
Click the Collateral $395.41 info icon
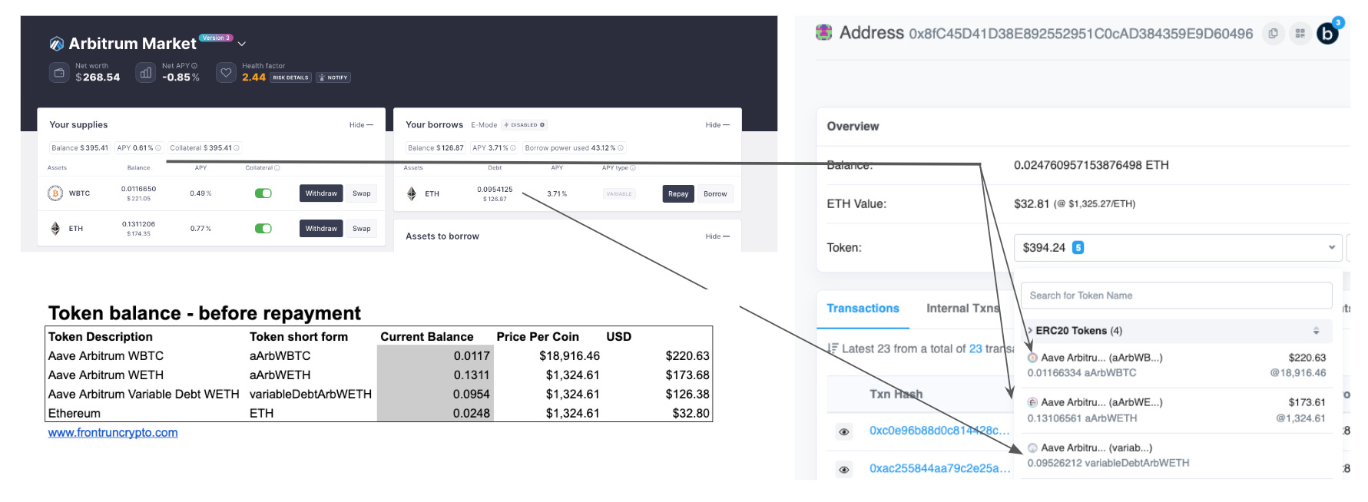tap(237, 148)
